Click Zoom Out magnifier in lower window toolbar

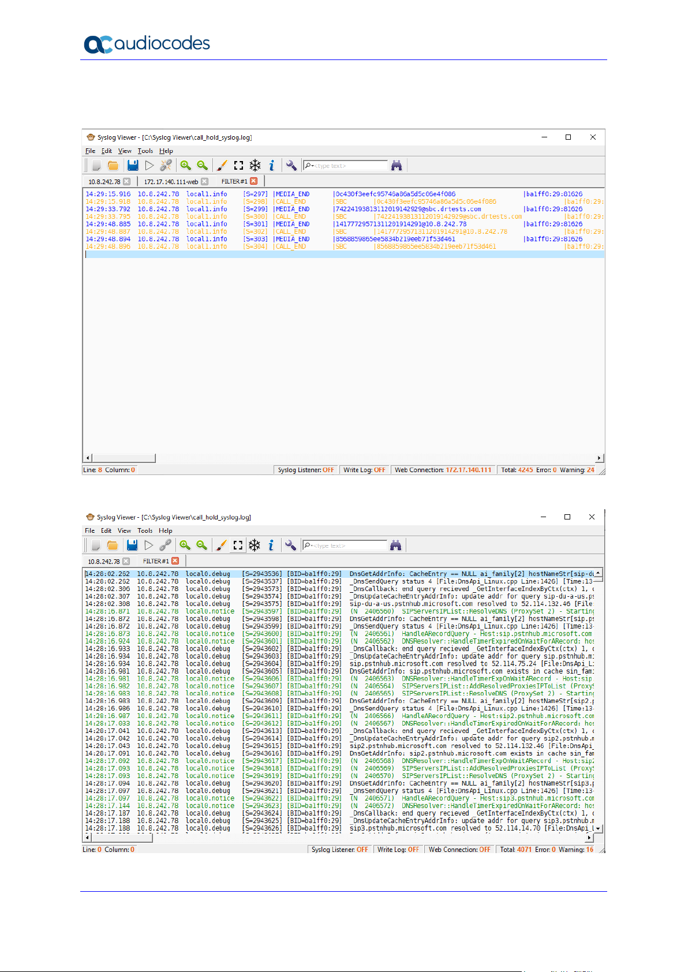[x=201, y=545]
